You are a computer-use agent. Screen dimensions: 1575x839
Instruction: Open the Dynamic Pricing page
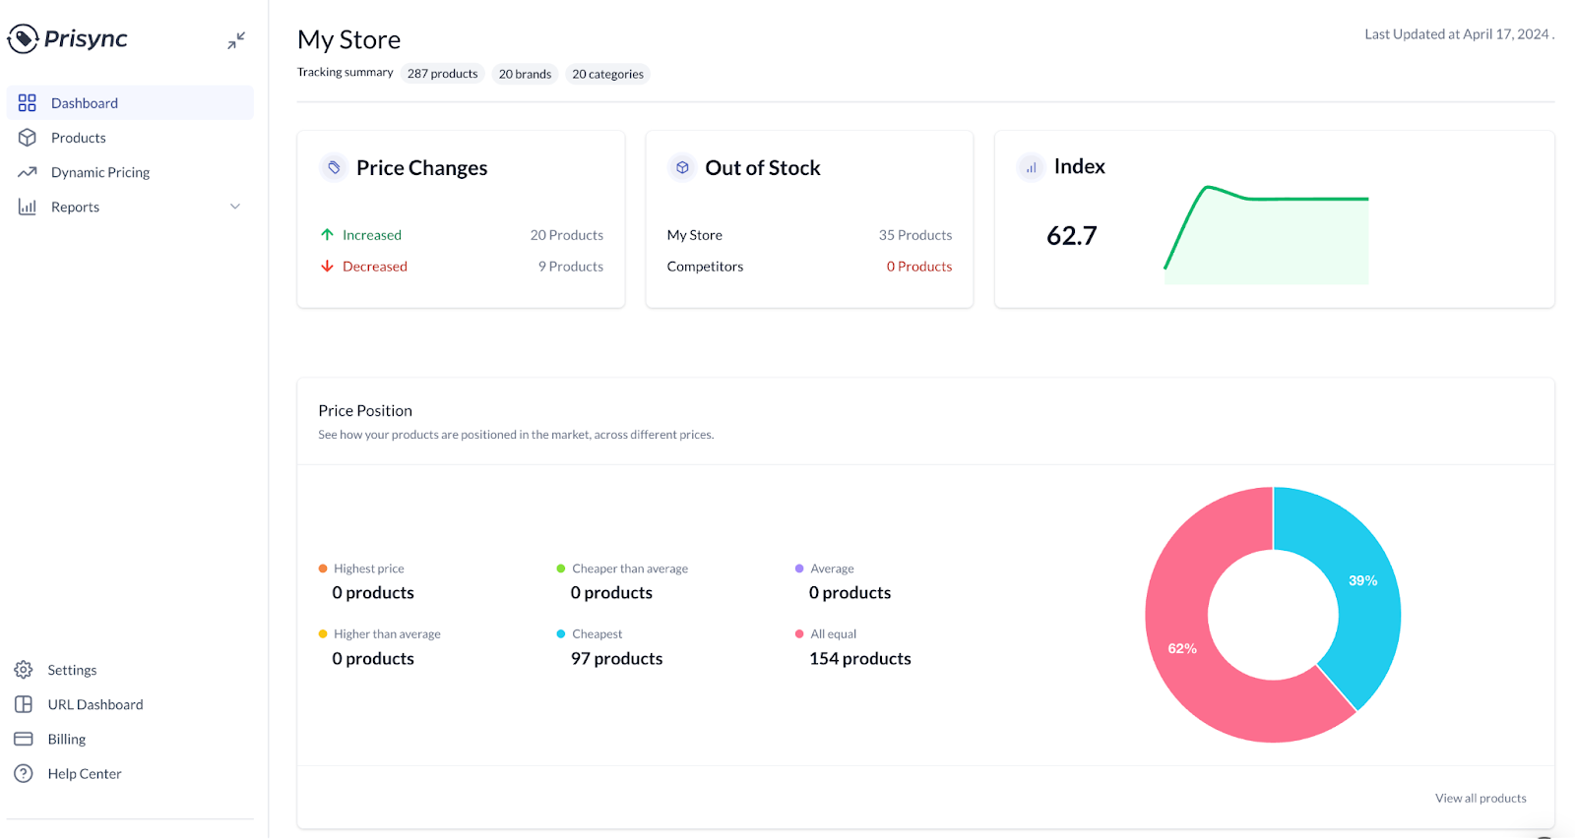[99, 172]
